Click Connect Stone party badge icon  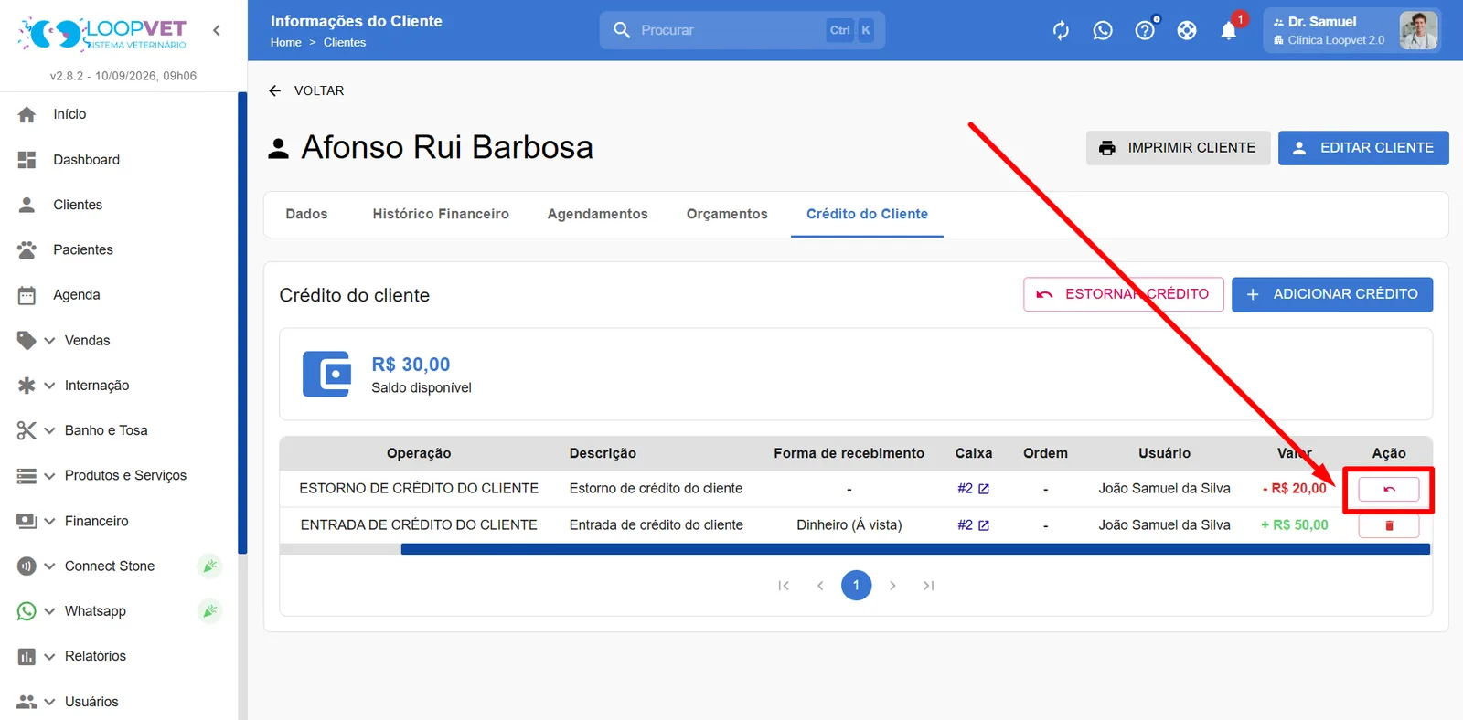coord(210,566)
